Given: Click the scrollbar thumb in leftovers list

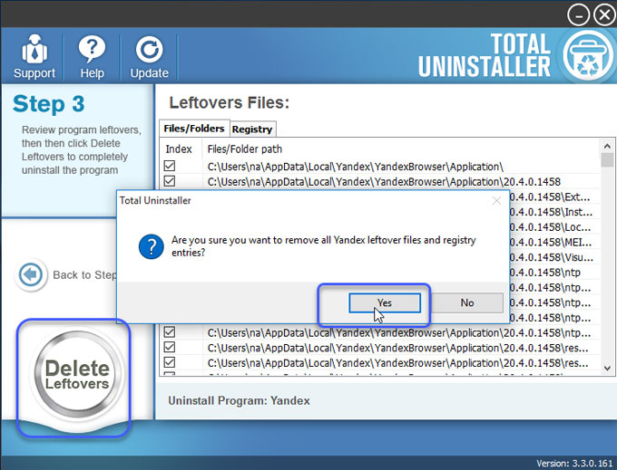Looking at the screenshot, I should pyautogui.click(x=607, y=160).
